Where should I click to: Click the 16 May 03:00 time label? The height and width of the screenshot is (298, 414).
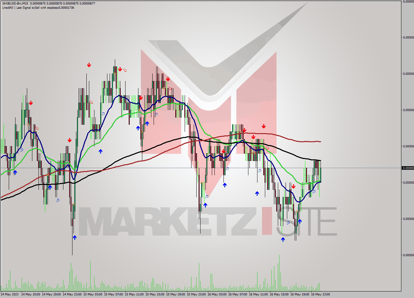(x=218, y=294)
